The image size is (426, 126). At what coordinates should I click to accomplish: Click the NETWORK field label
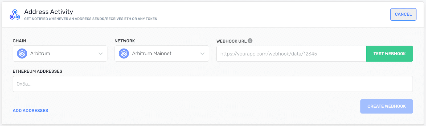pos(125,41)
